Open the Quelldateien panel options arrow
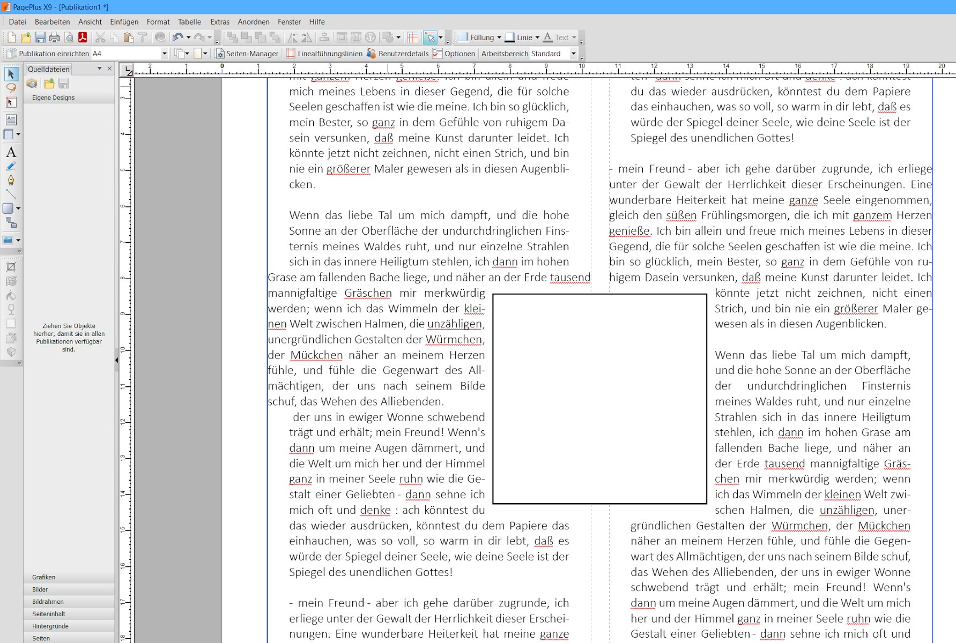This screenshot has width=956, height=643. (99, 69)
